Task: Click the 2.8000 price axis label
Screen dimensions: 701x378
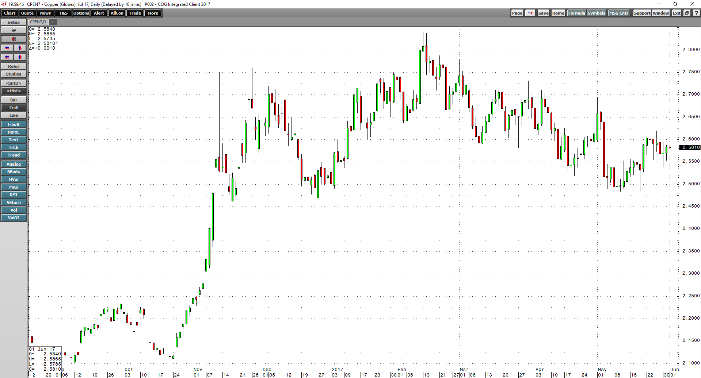Action: tap(691, 50)
